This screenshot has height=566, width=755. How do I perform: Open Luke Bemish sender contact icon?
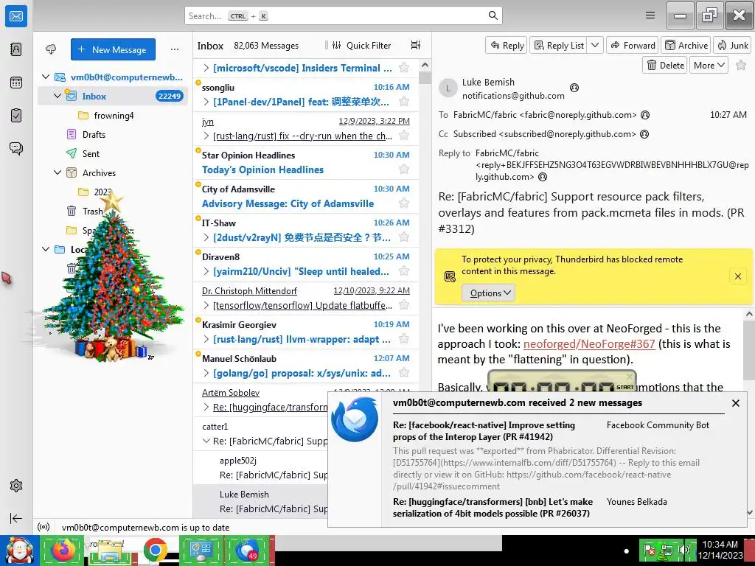(574, 88)
